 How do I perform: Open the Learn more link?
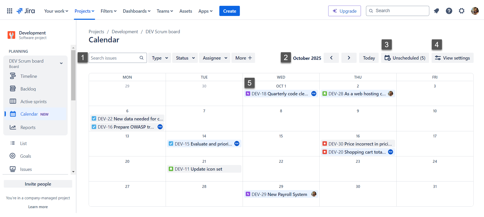38,207
